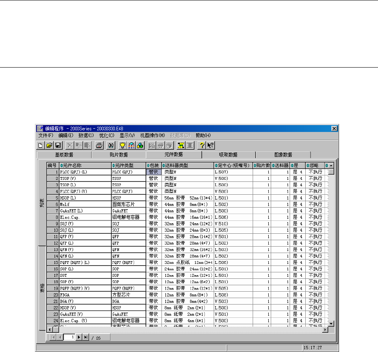Switch to the 图象数据 tab
Image resolution: width=378 pixels, height=352 pixels.
coord(283,155)
